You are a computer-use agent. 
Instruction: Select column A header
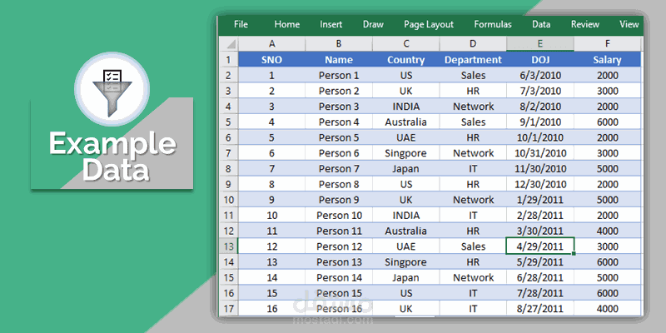[x=272, y=44]
